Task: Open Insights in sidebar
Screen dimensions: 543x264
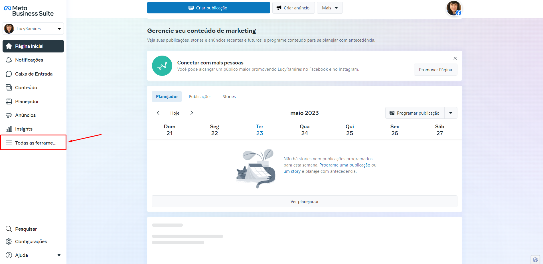Action: coord(33,129)
